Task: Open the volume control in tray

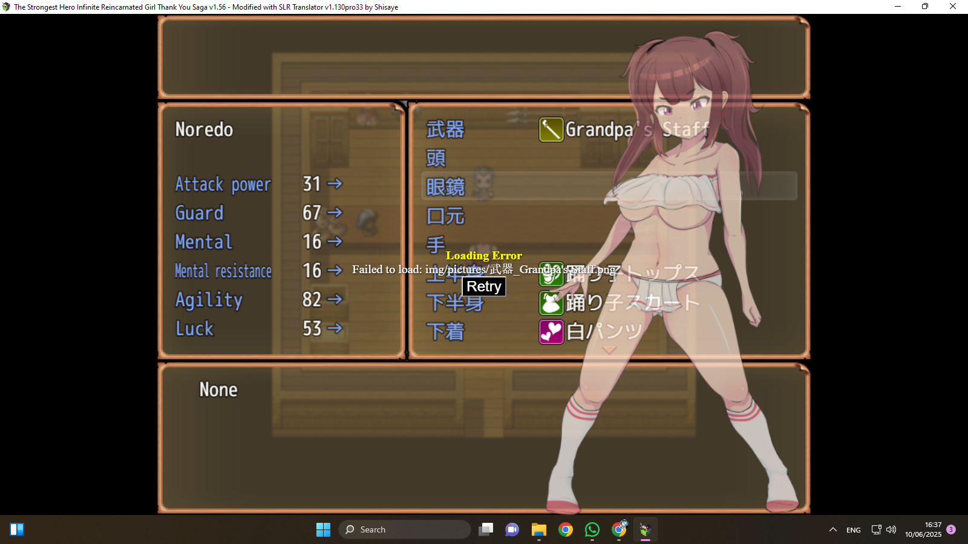Action: coord(891,529)
